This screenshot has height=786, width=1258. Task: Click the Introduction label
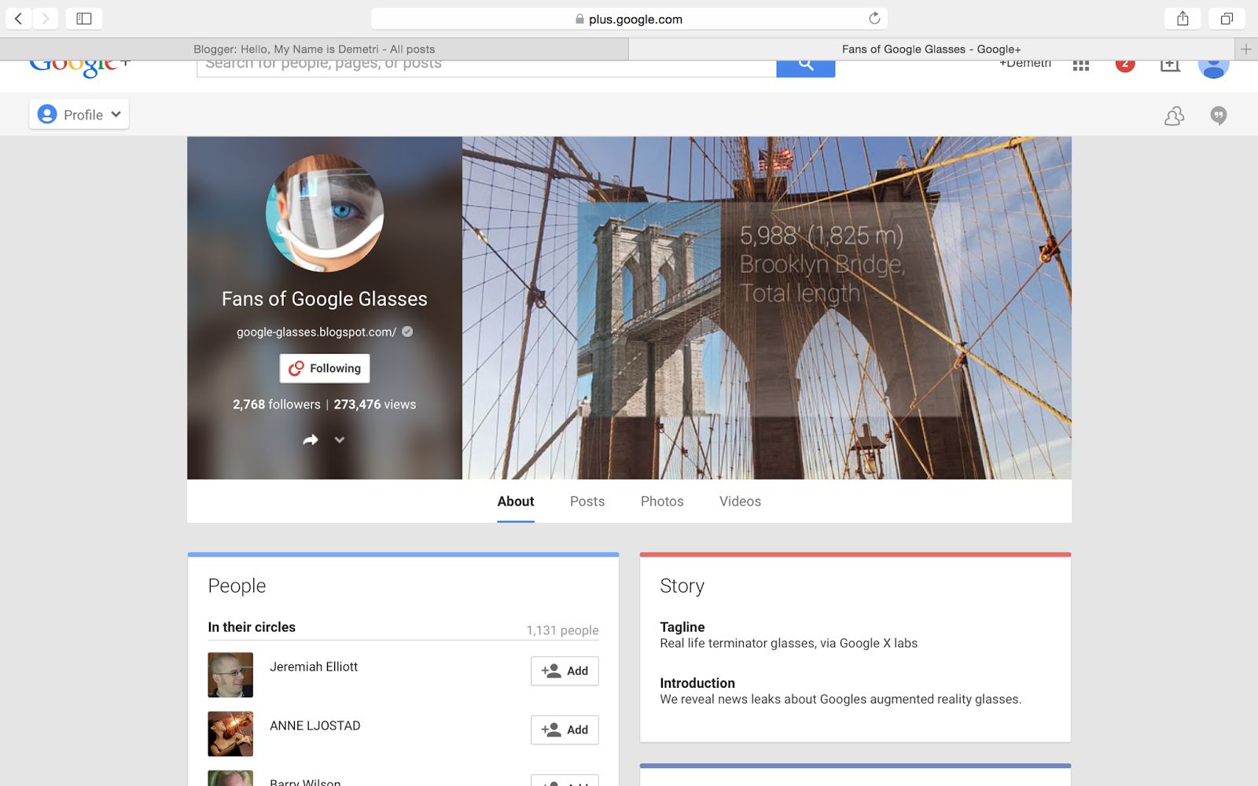click(697, 684)
